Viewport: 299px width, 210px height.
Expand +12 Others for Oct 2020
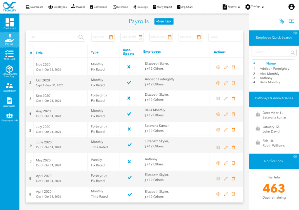[154, 85]
